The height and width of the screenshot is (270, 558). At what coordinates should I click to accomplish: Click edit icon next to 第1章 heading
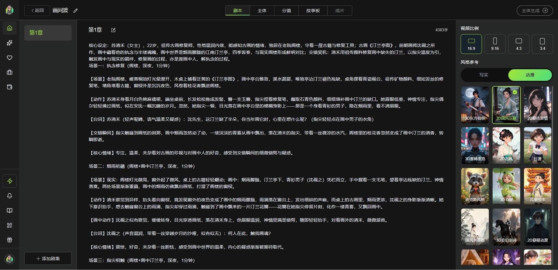[x=113, y=30]
